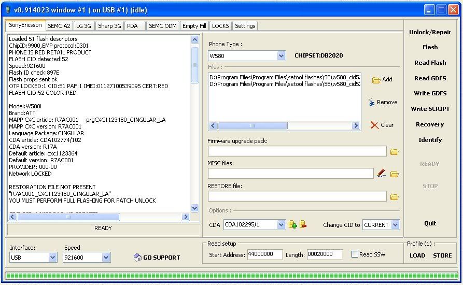Click the MISC files pen edit icon

click(381, 174)
